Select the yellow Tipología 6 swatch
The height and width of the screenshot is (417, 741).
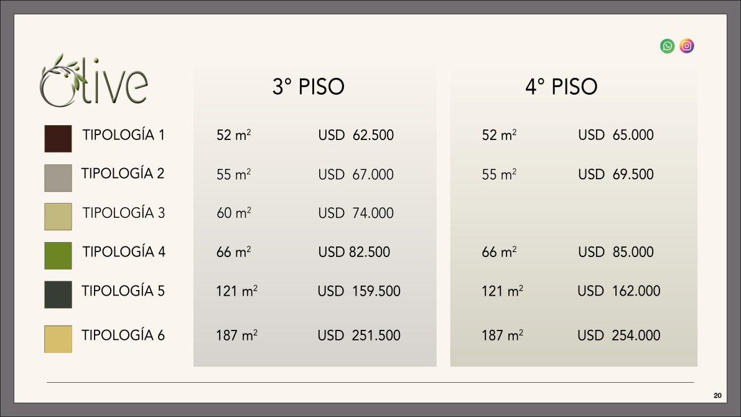tap(58, 339)
